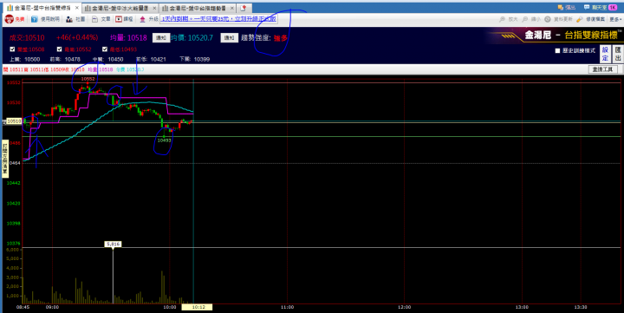Click the 5,816 volume marker label
This screenshot has height=313, width=624.
pos(113,245)
